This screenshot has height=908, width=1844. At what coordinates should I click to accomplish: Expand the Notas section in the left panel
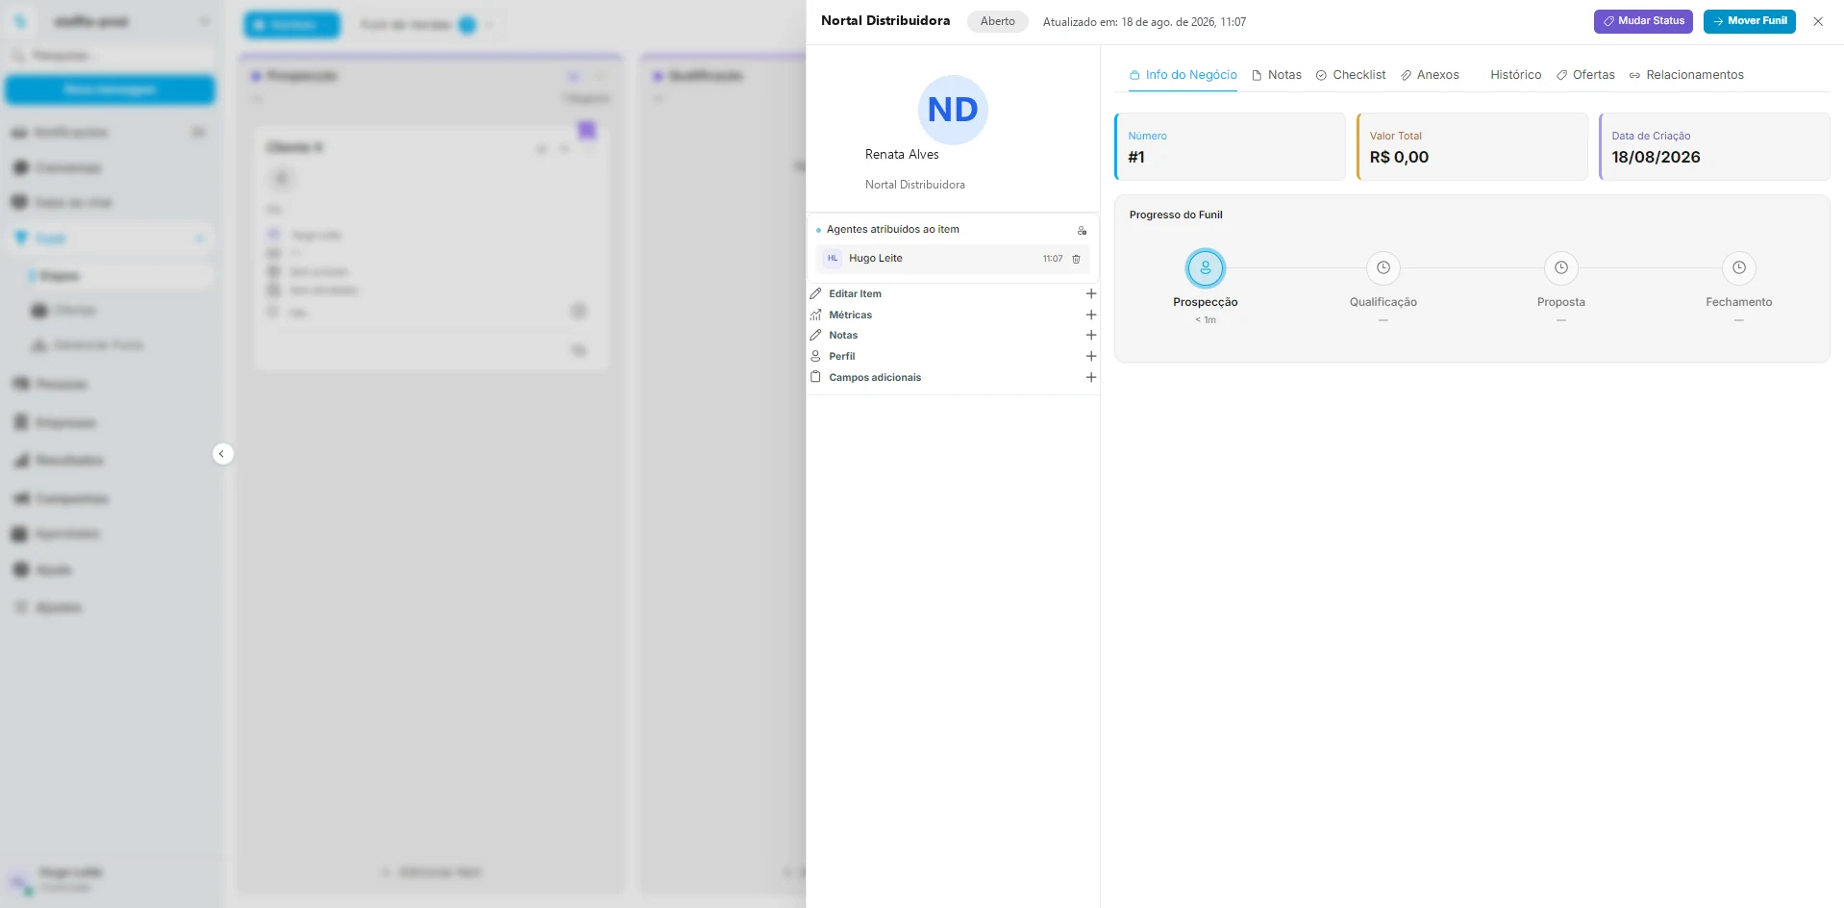pyautogui.click(x=1091, y=335)
